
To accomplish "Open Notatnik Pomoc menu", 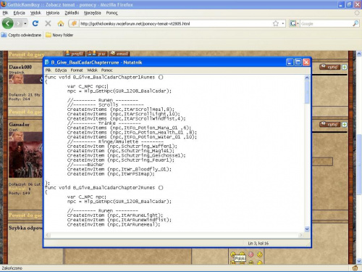I will (106, 70).
